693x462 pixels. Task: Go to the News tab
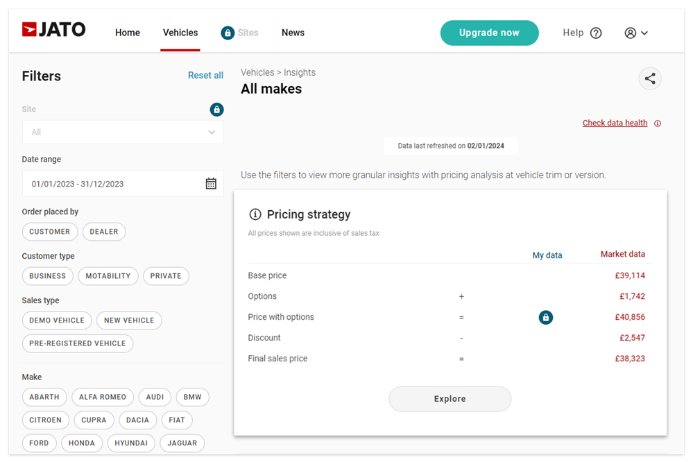293,33
